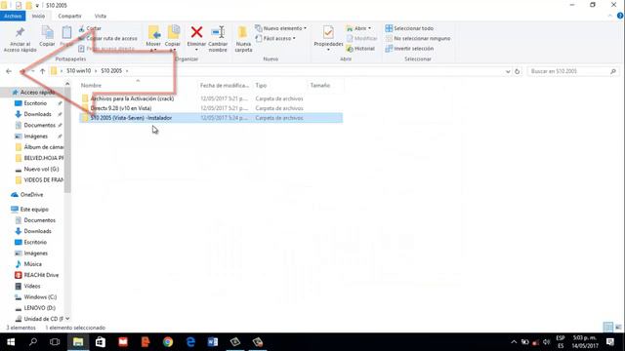This screenshot has width=625, height=351.
Task: Refresh the current folder view
Action: tap(517, 71)
